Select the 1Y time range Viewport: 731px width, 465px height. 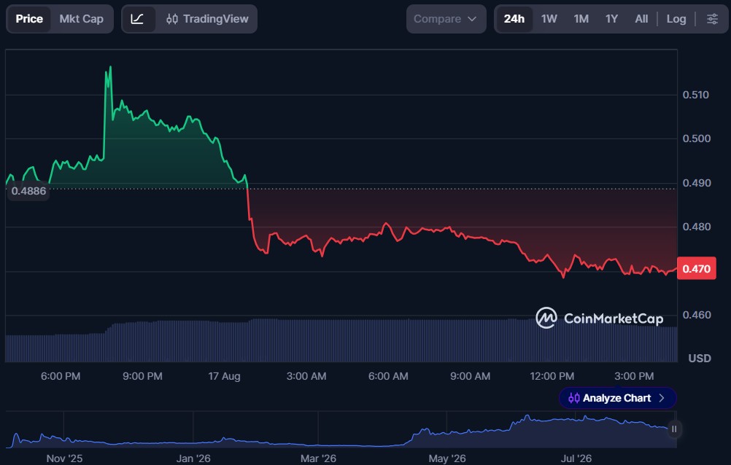click(611, 19)
